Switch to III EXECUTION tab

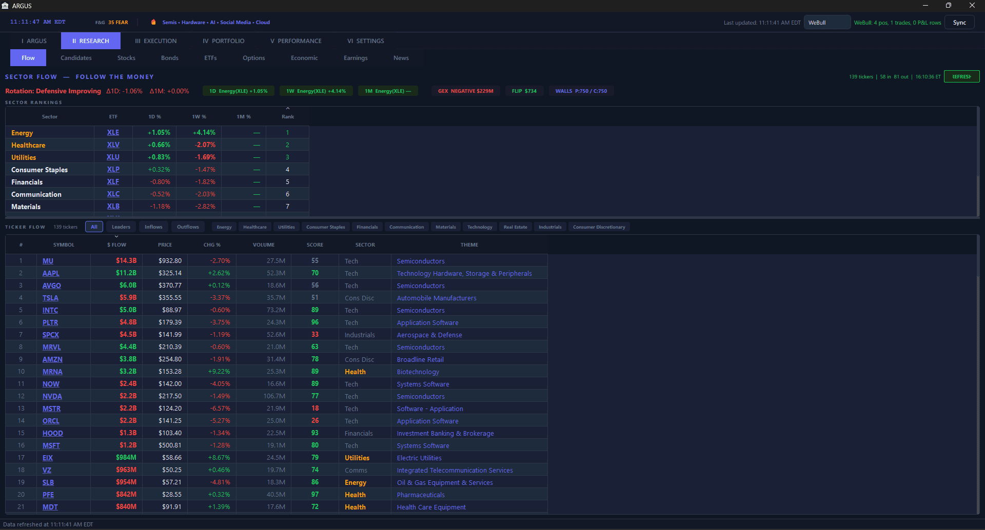(156, 41)
